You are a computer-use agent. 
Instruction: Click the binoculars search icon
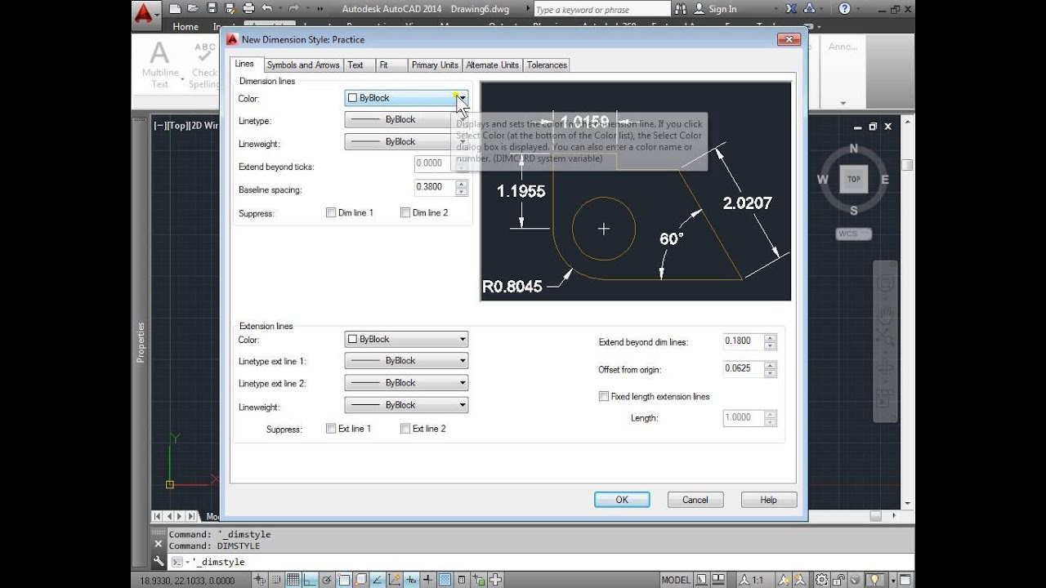pos(682,9)
